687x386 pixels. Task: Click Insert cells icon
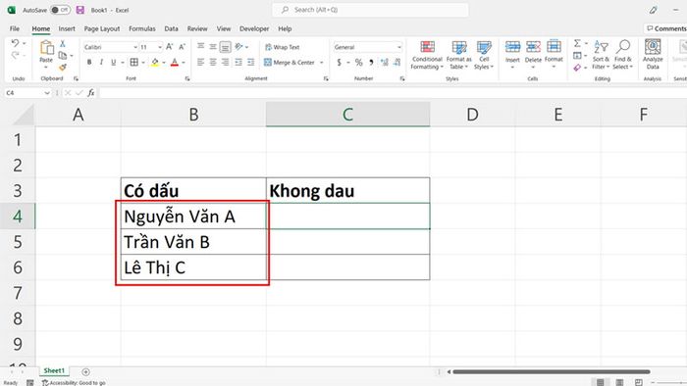point(512,47)
